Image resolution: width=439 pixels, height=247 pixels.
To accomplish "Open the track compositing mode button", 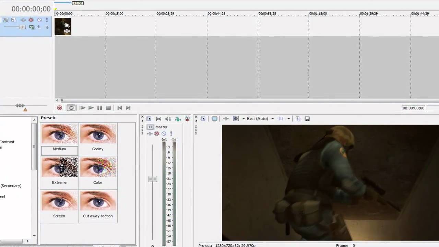I will (x=32, y=27).
